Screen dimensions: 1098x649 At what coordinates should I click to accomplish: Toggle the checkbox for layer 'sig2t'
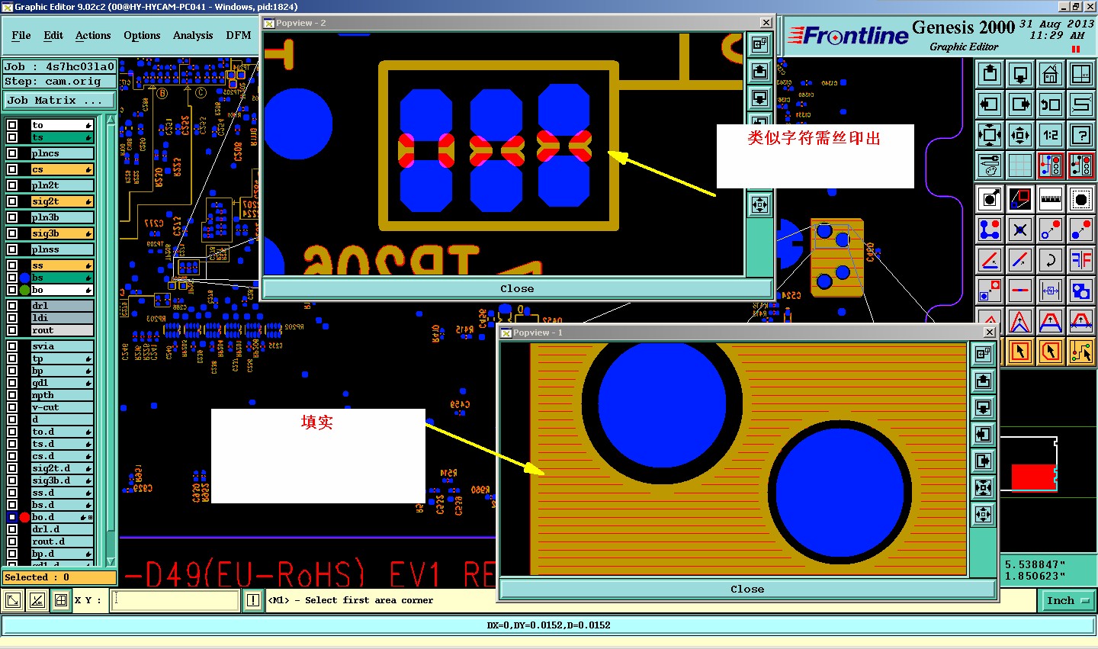pos(12,201)
